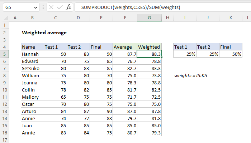Screen dimensions: 251x143
Task: Click the fill handle of cell G5
Action: point(162,57)
